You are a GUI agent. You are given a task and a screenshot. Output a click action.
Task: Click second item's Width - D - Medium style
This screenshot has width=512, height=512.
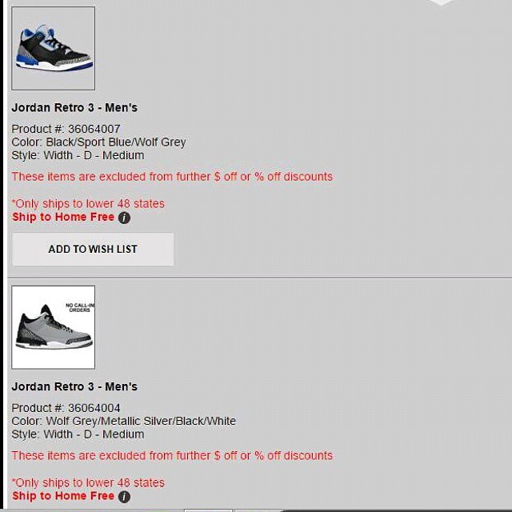tap(94, 434)
